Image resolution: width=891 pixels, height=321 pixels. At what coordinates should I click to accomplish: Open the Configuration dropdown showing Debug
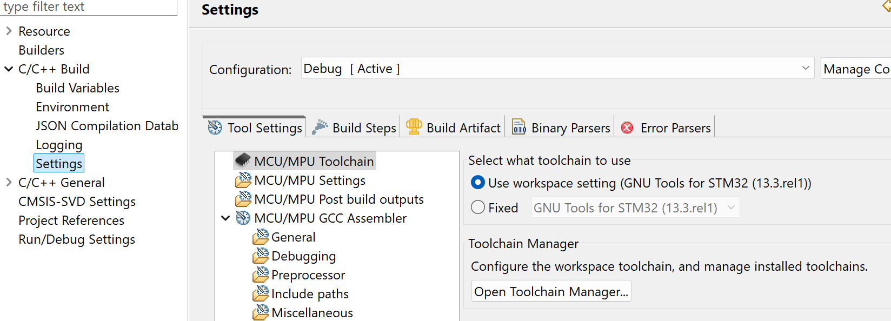tap(557, 69)
